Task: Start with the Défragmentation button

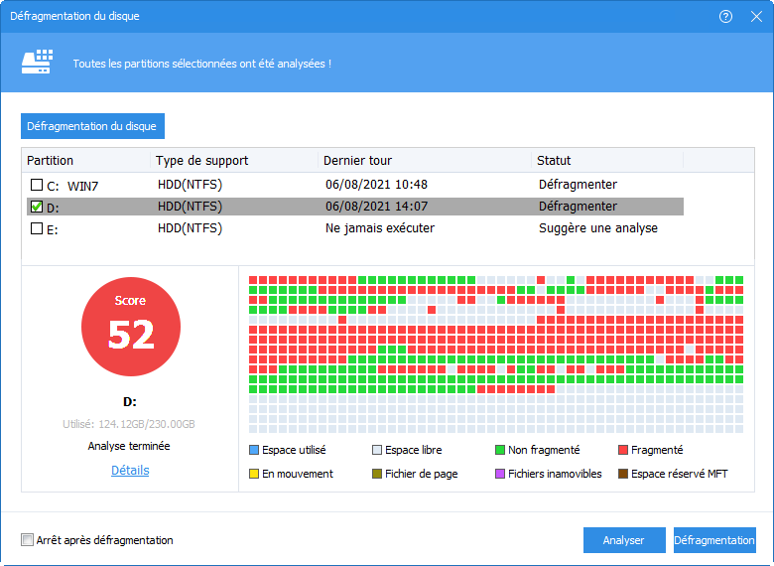Action: point(714,540)
